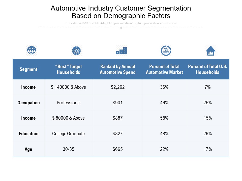Image resolution: width=242 pixels, height=181 pixels.
Task: Select the '$ 80000 & Above' cell
Action: point(68,118)
